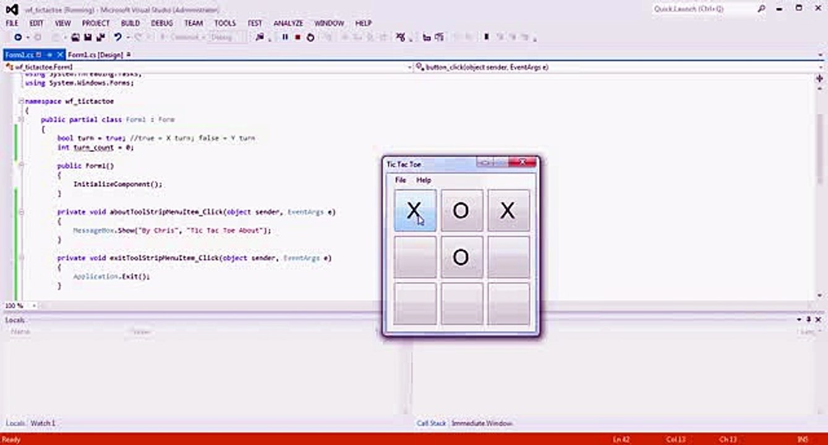Click the Restart debugging icon
Viewport: 828px width, 445px height.
coord(310,37)
